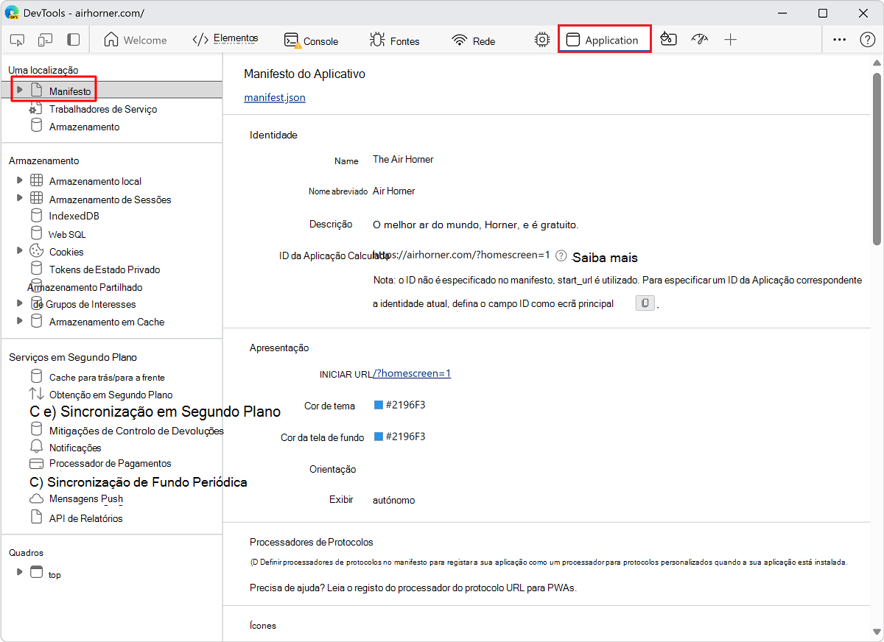This screenshot has width=884, height=642.
Task: Click the Obtenção em Segundo Plano arrows icon
Action: pos(35,394)
